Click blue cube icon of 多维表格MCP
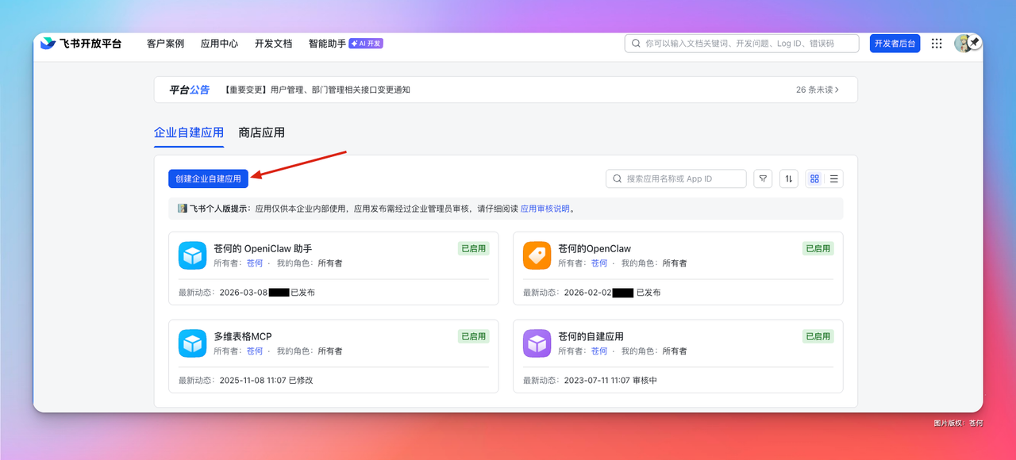Screen dimensions: 1016x460 [192, 343]
